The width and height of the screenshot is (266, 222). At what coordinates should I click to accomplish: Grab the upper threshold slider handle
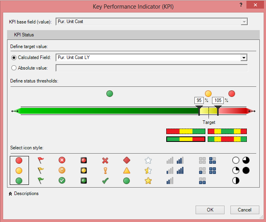(218, 110)
